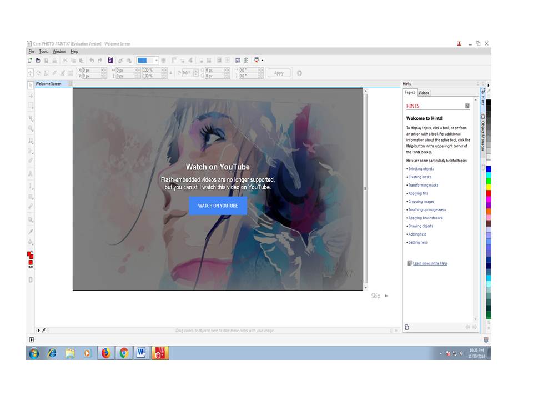This screenshot has height=400, width=533.
Task: Select the Eyedropper tool in toolbox
Action: click(31, 232)
